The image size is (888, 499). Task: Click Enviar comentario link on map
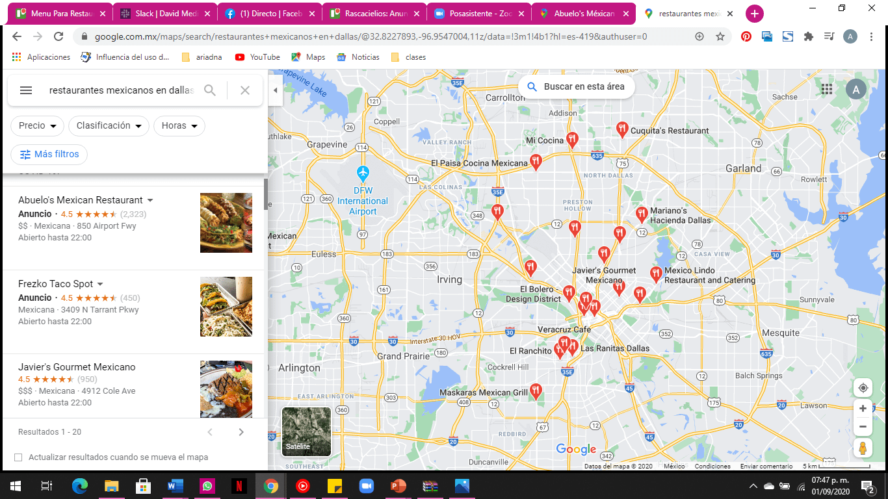click(x=766, y=467)
